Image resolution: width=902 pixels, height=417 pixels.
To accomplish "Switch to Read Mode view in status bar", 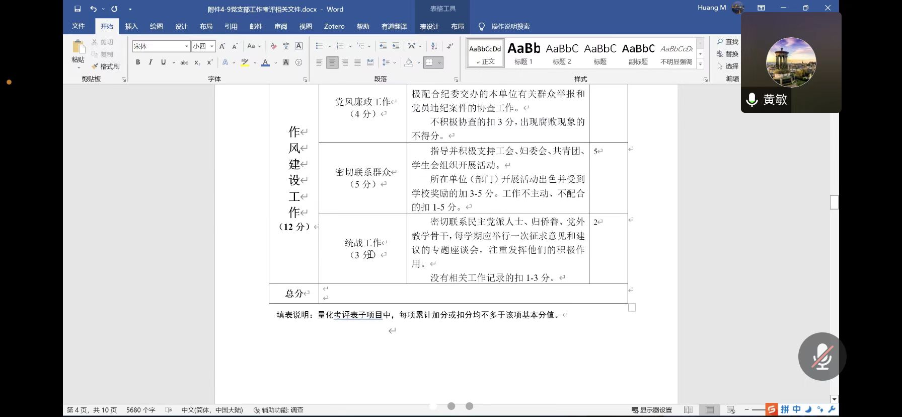I will click(689, 410).
